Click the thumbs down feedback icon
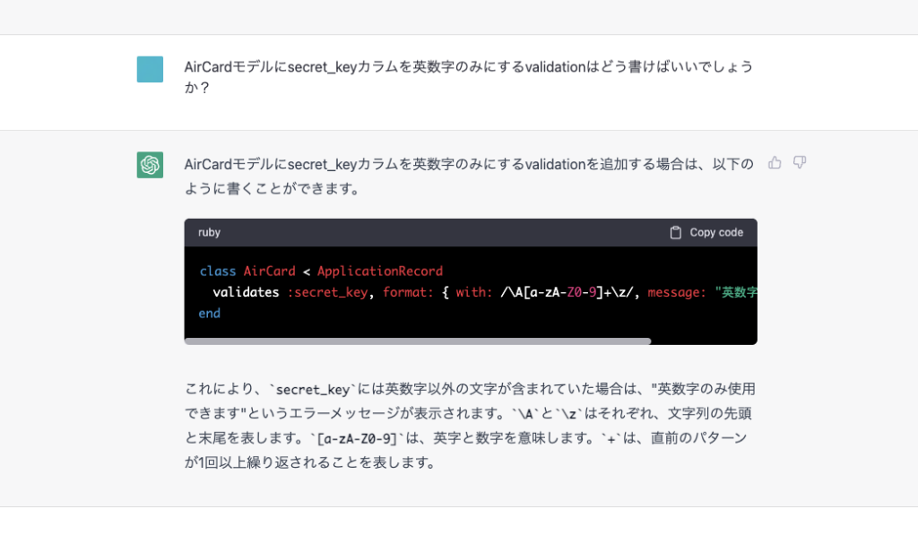Screen dimensions: 918x552 [800, 162]
